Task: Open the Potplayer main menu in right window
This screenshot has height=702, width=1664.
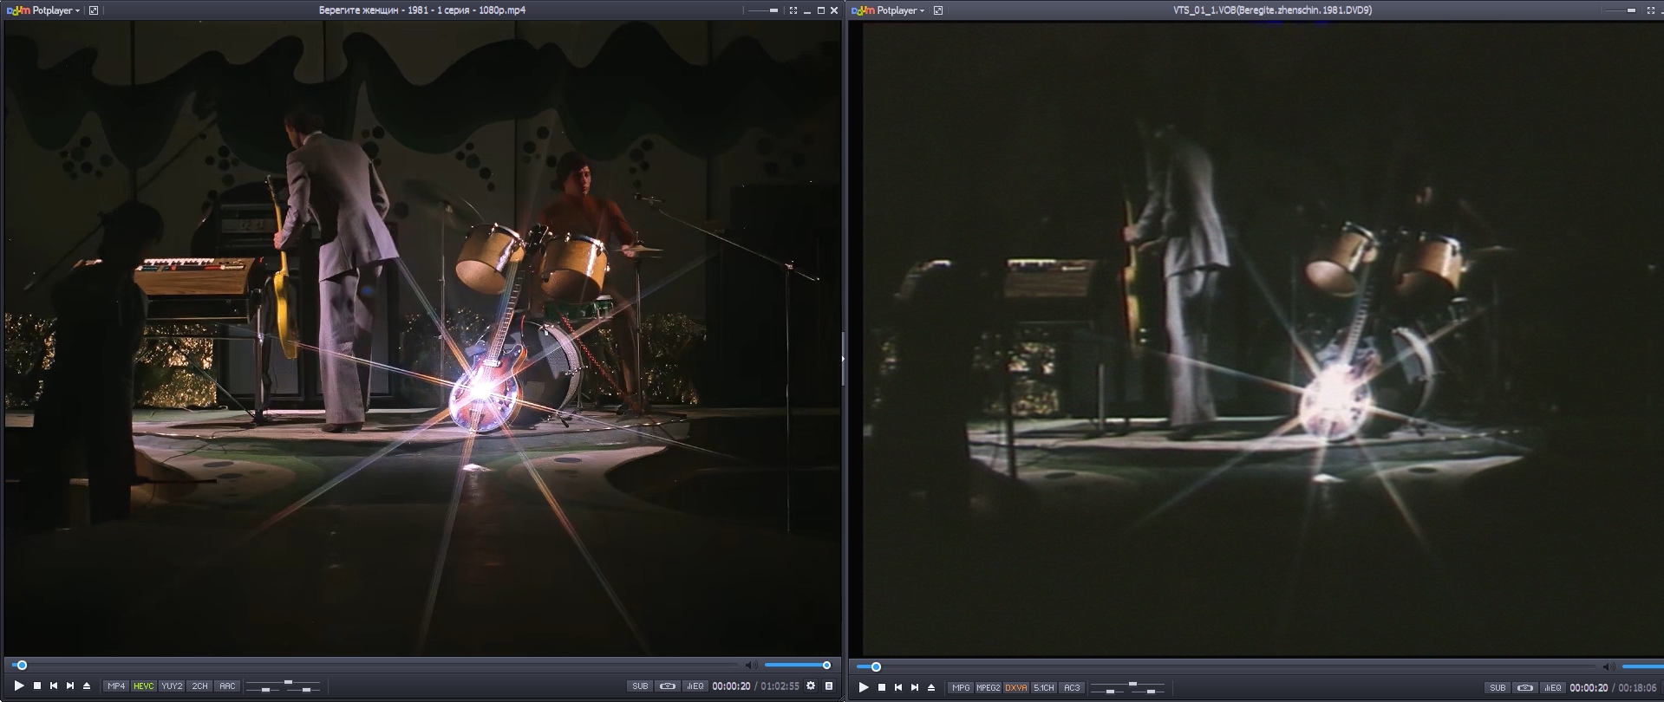Action: pyautogui.click(x=888, y=10)
